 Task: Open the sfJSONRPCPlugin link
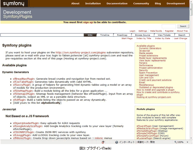(23, 132)
